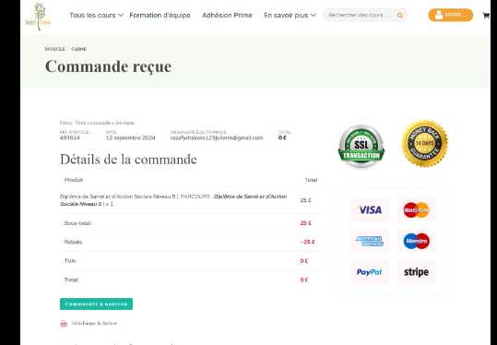
Task: Select the Sous-total row label
Action: coord(77,223)
